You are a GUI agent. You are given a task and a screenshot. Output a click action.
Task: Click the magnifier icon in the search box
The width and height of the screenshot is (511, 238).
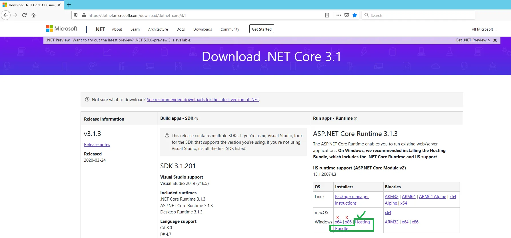pos(367,15)
